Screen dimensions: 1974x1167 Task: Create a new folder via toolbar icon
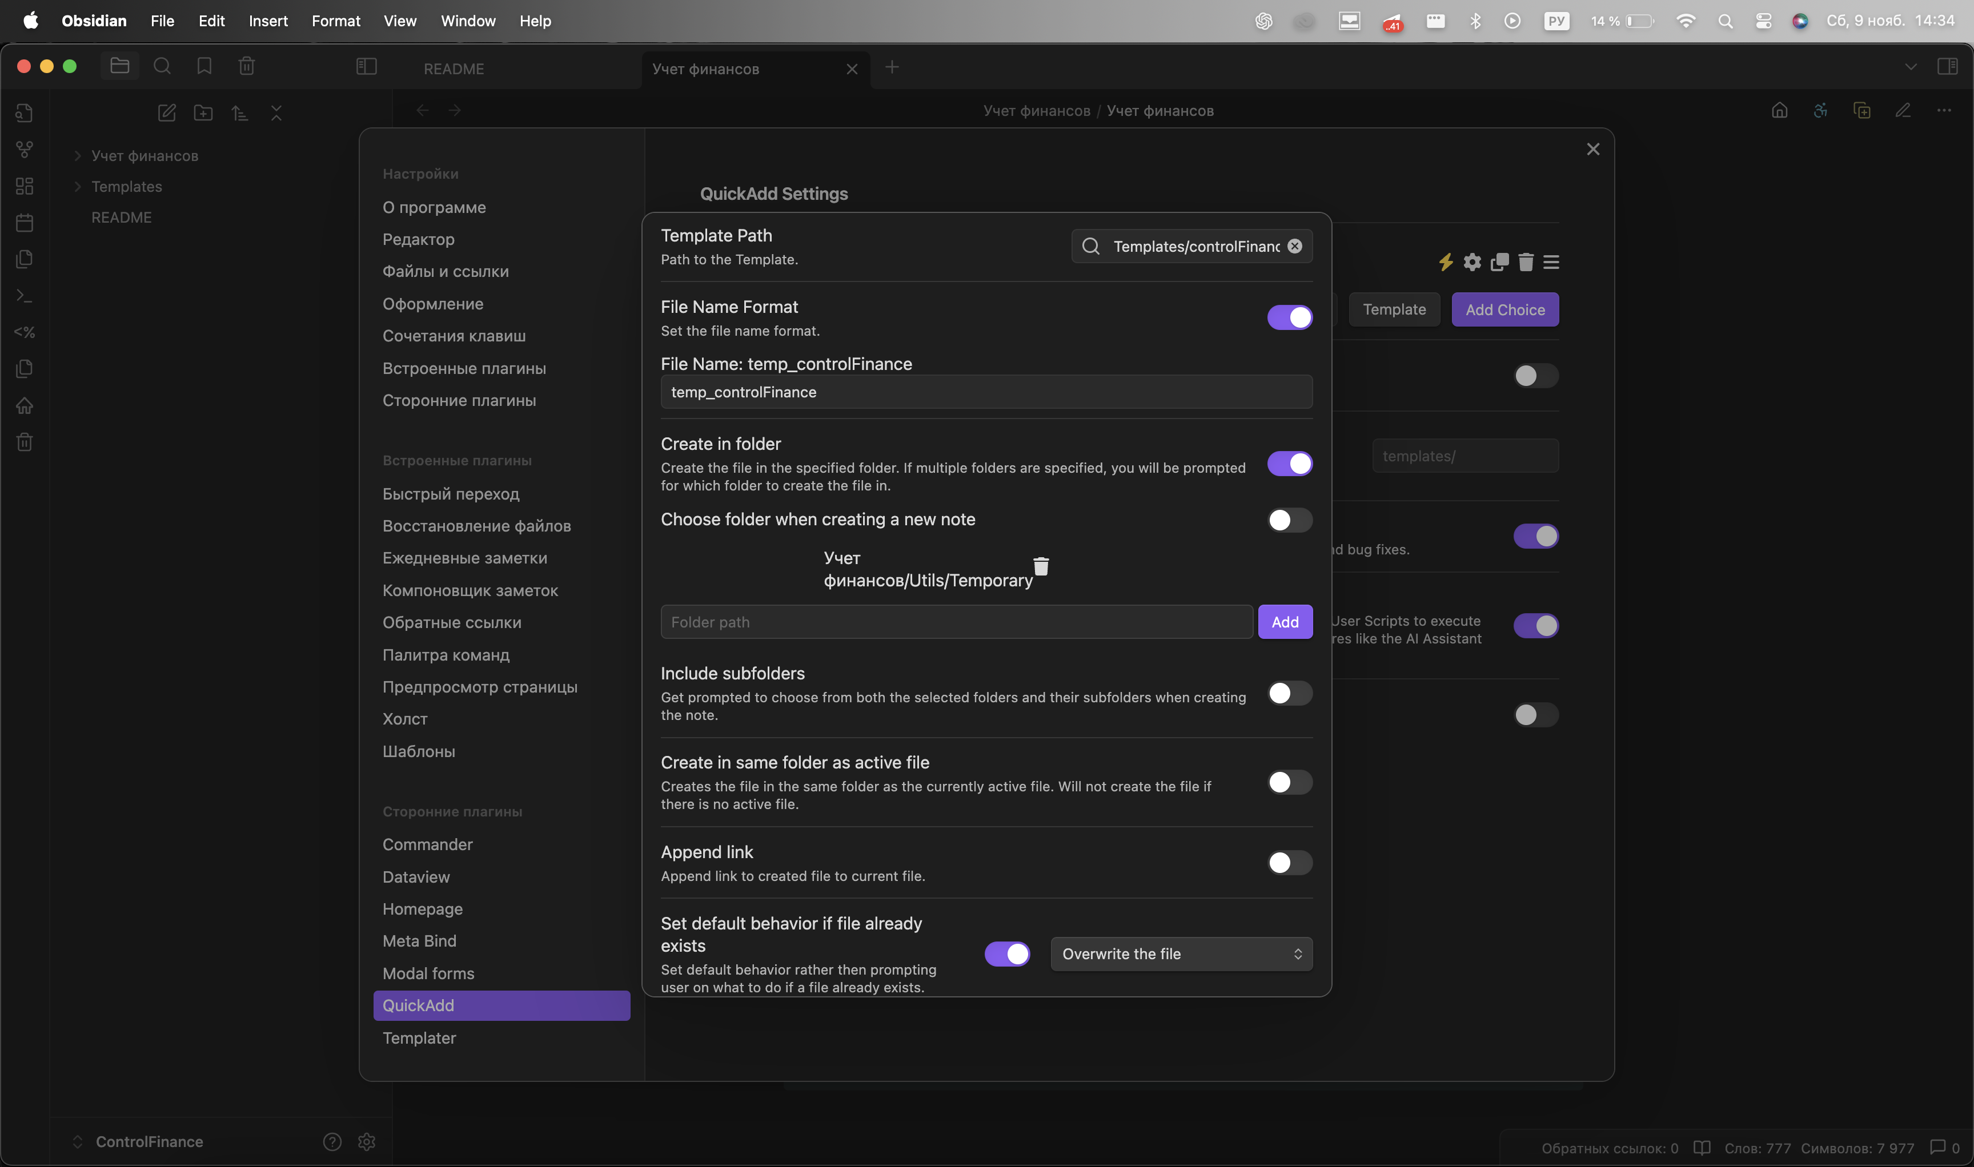click(203, 113)
